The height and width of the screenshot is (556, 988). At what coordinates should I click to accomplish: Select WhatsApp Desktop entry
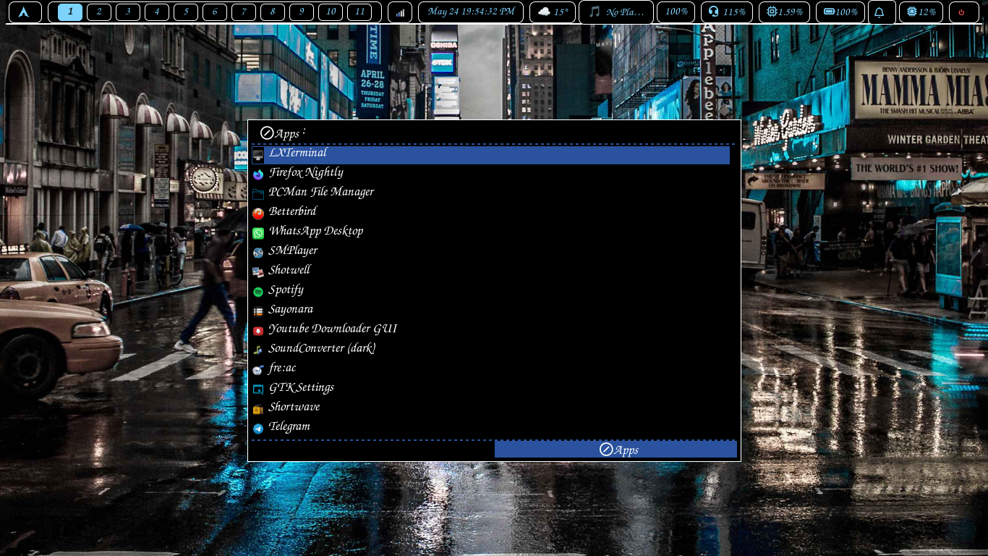490,233
